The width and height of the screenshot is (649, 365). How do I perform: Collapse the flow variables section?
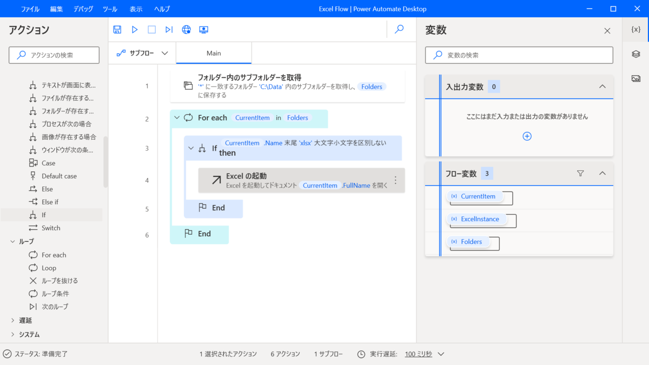pos(602,174)
